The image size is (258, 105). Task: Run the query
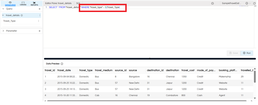click(x=247, y=53)
